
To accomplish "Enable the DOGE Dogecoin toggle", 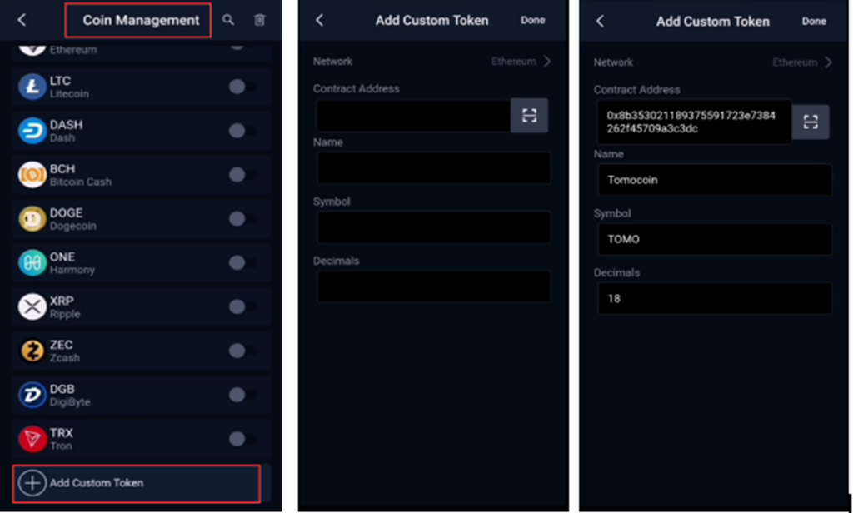I will tap(242, 219).
